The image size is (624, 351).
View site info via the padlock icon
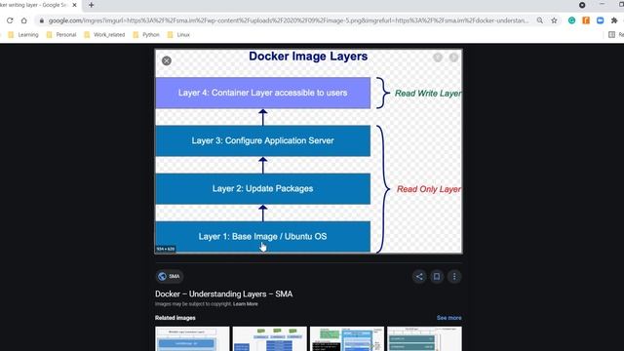pos(42,20)
